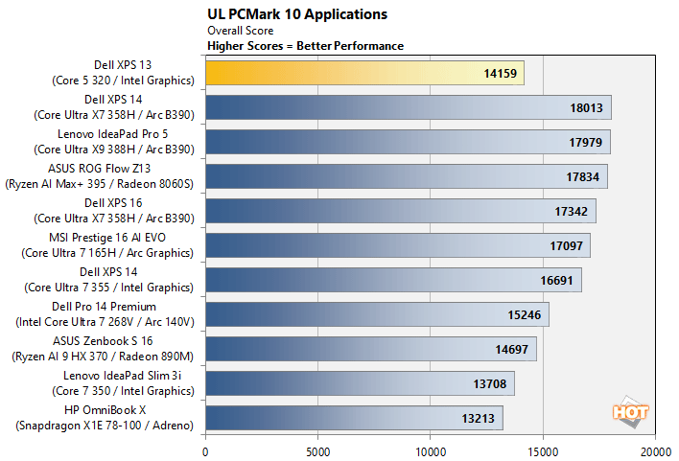Click the 13213 score value
The image size is (679, 461).
[478, 419]
